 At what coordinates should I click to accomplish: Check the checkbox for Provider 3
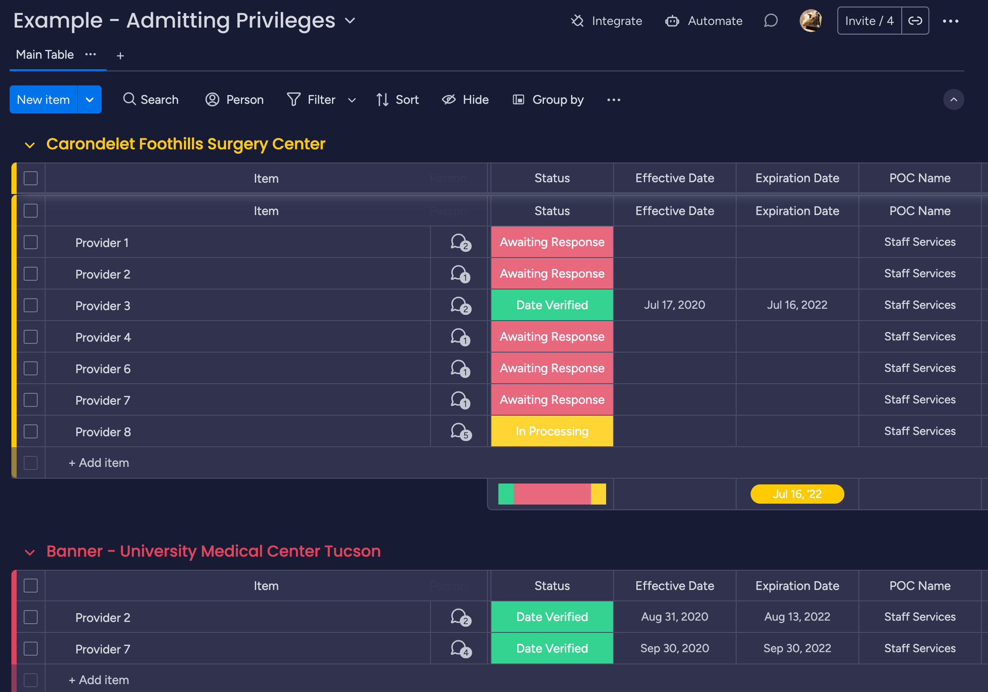click(30, 305)
